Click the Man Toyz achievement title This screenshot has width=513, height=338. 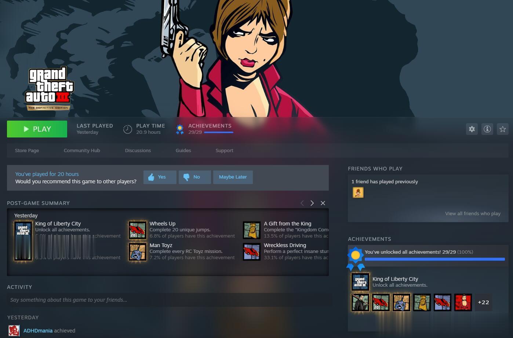(x=161, y=245)
